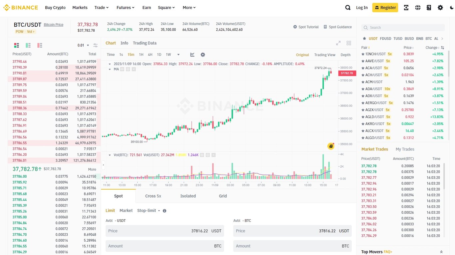Switch to the Trading Data tab
The image size is (455, 255).
coord(145,43)
